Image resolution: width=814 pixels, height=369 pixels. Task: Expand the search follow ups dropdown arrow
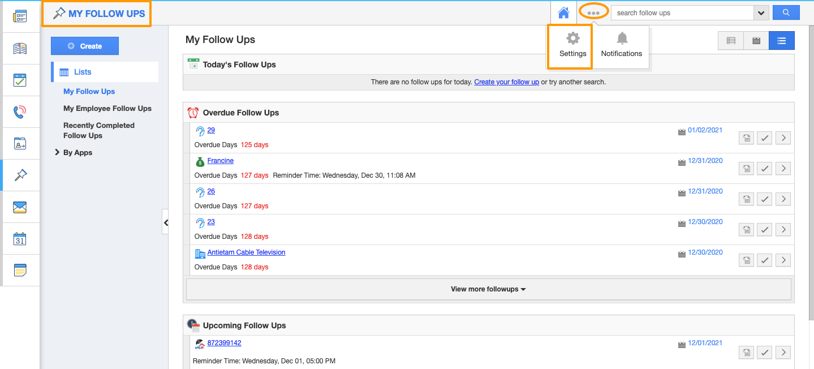[x=761, y=13]
